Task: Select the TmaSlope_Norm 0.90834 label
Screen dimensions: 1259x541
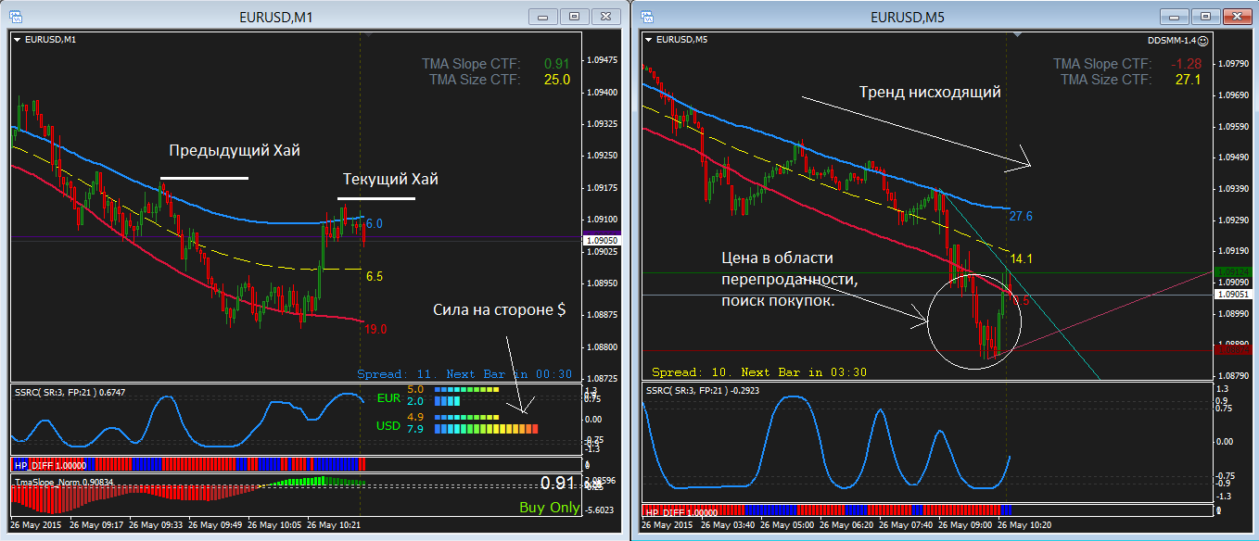Action: coord(65,483)
